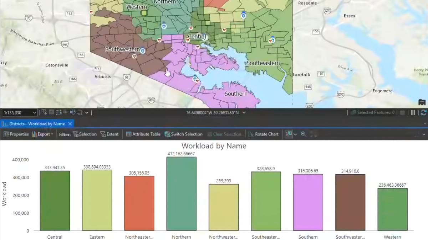This screenshot has height=240, width=428.
Task: Click the constraints grid icon beside snapping
Action: tap(51, 112)
